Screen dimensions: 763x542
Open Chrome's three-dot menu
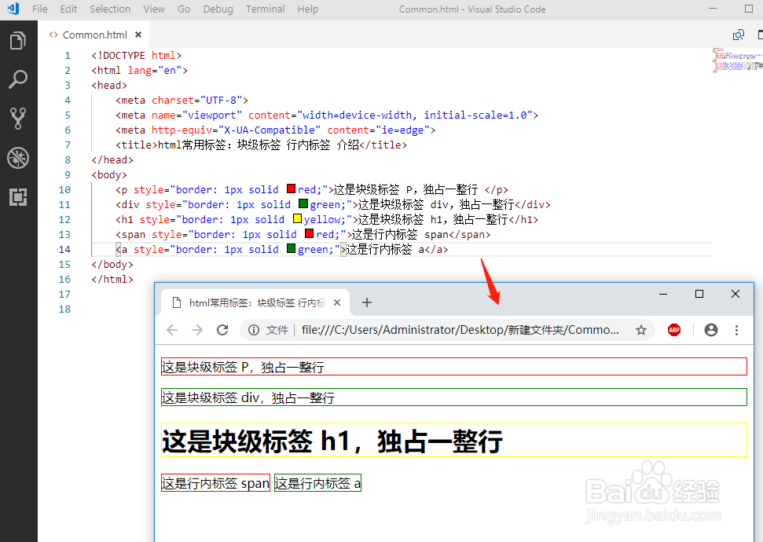(736, 330)
